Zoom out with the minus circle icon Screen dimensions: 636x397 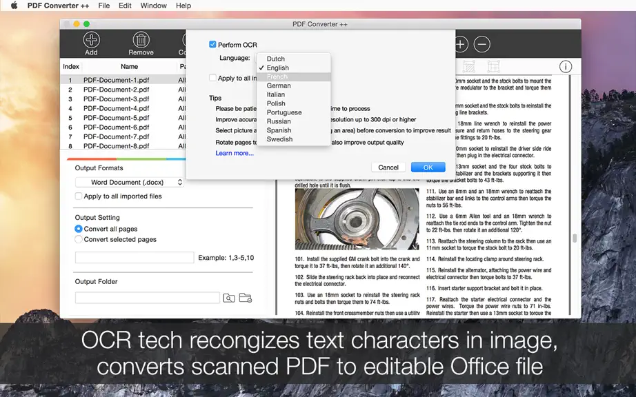pos(482,44)
